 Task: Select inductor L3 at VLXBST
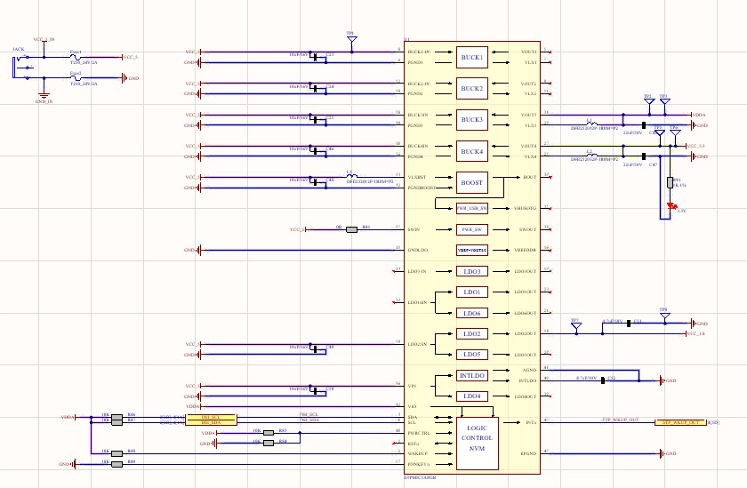[x=351, y=176]
